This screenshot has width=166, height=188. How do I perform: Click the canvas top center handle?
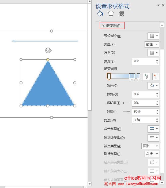pos(51,31)
